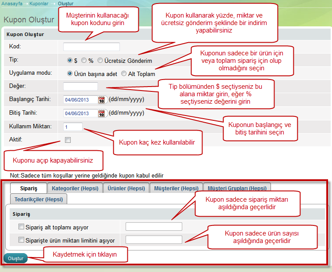
Task: Enable the Aktif checkbox
Action: pos(68,140)
